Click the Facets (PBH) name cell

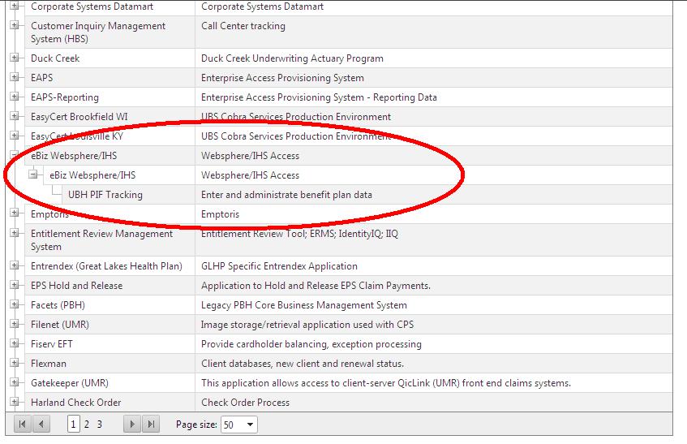point(109,305)
